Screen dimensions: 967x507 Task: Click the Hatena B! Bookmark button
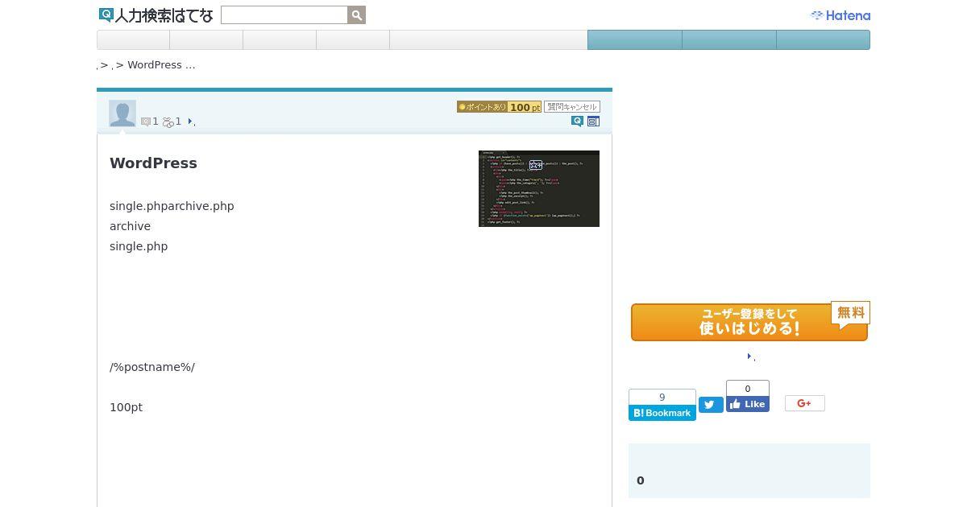click(662, 413)
